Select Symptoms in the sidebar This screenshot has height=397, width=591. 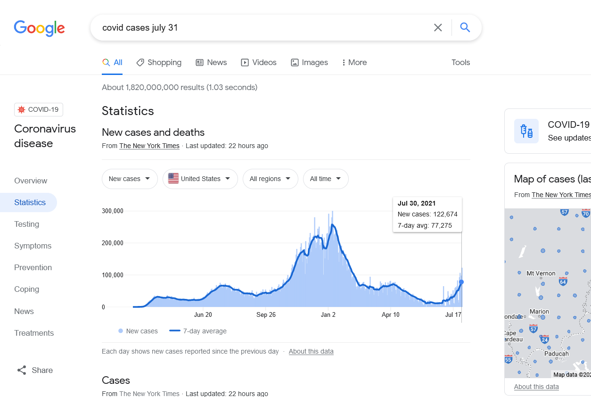pos(33,246)
